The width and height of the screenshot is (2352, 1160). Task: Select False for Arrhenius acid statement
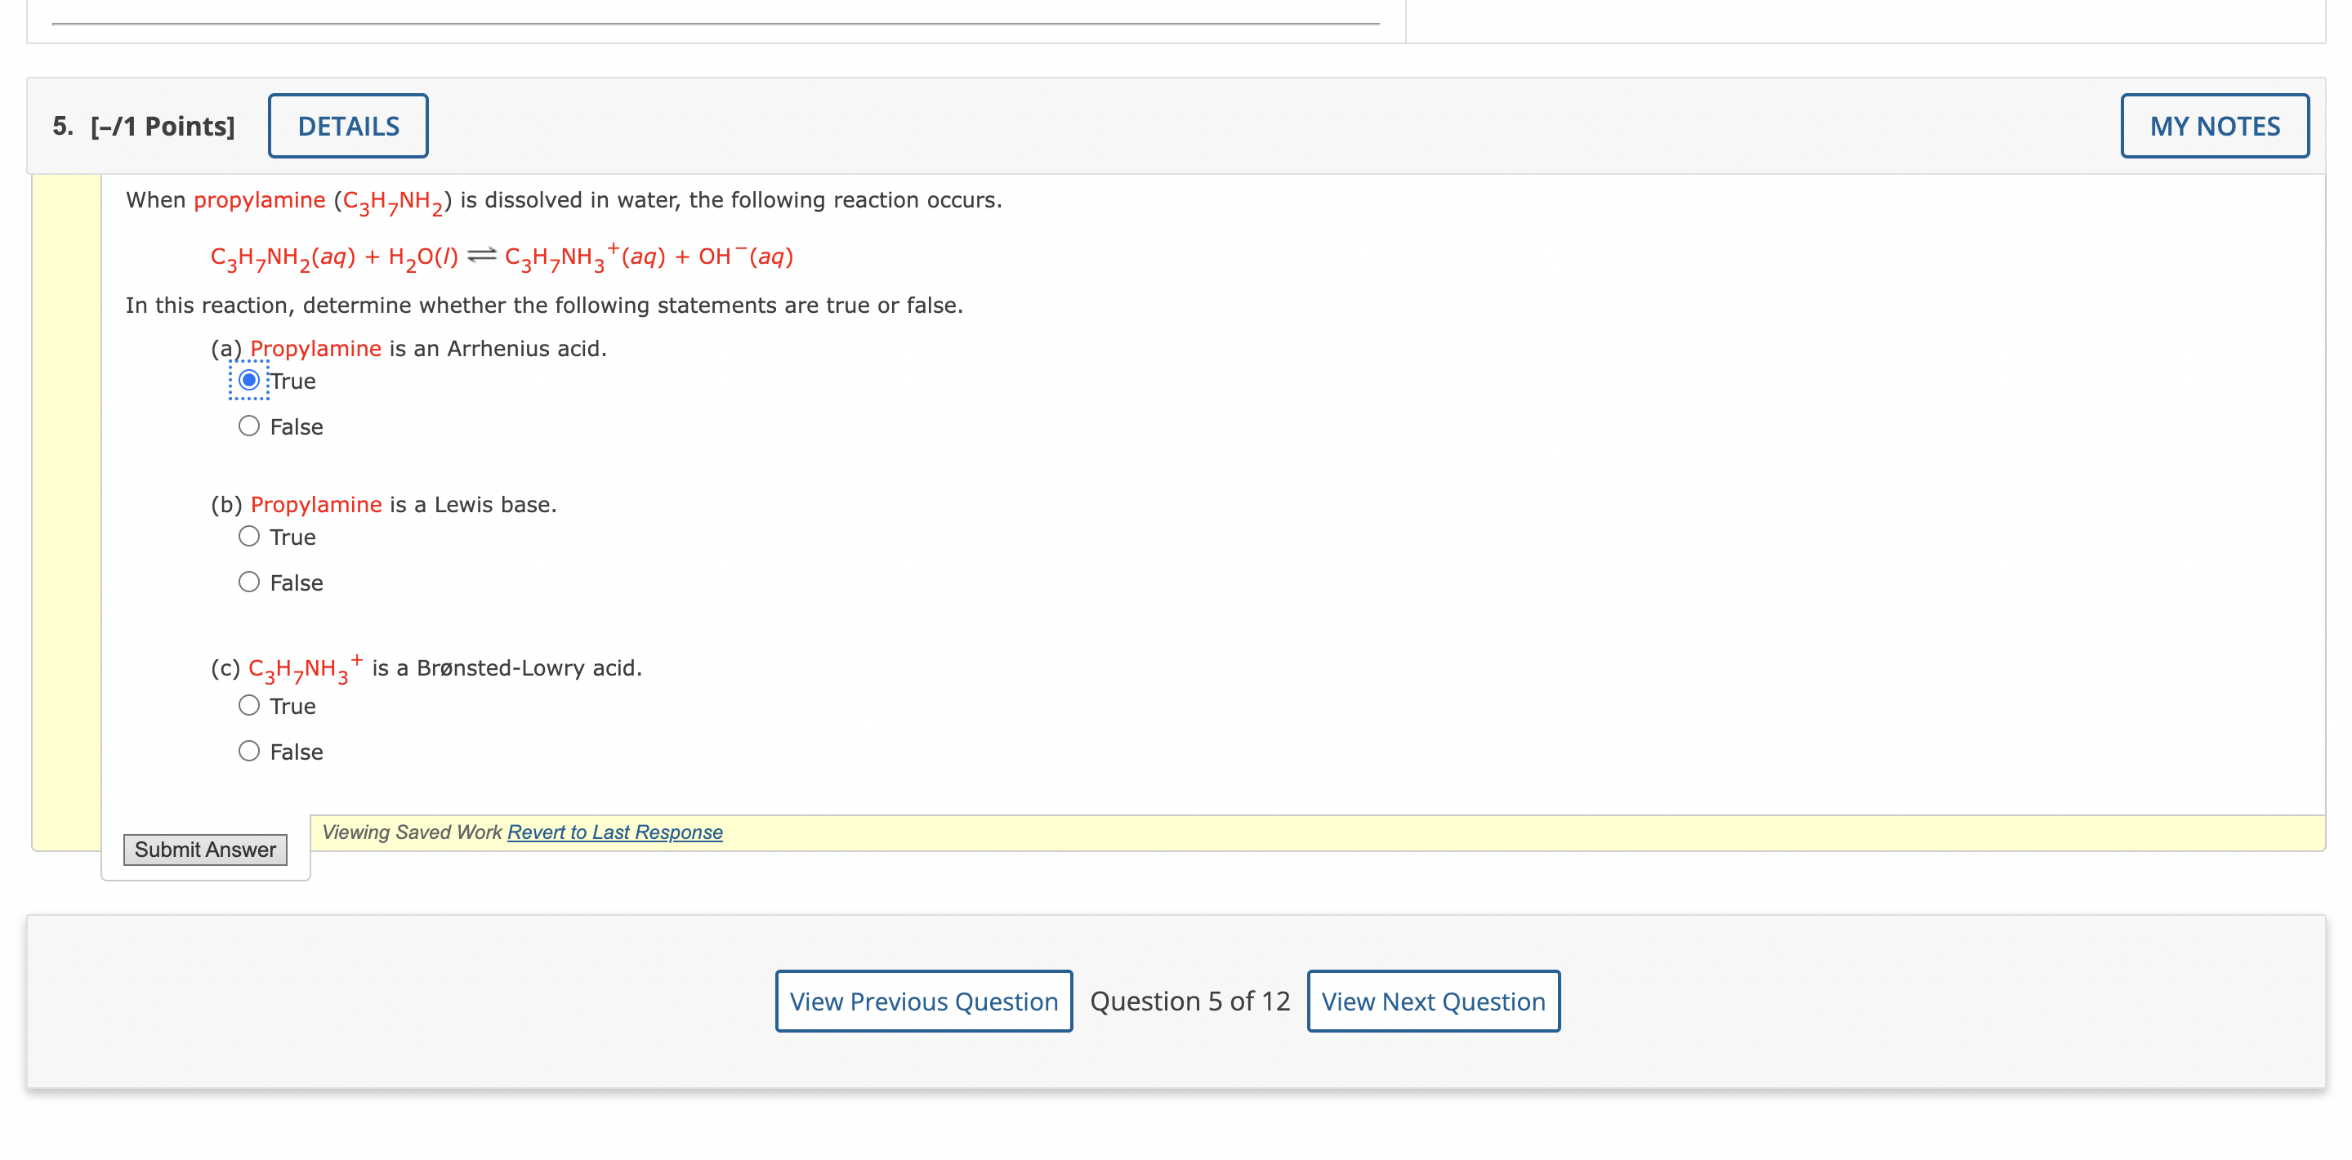[x=248, y=426]
